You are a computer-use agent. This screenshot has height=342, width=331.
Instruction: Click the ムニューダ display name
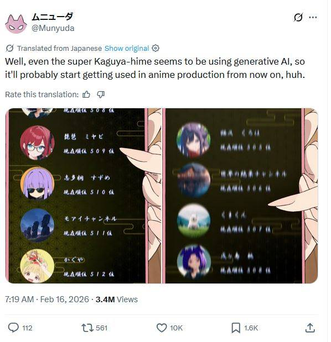[x=53, y=17]
